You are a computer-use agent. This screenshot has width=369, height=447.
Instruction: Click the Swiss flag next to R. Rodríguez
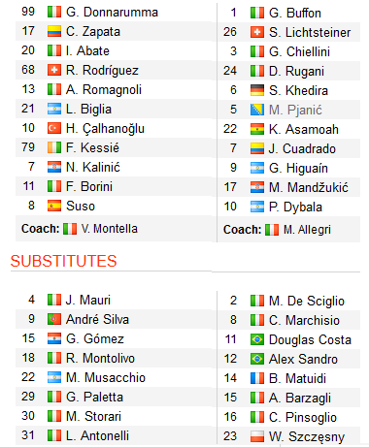coord(54,70)
